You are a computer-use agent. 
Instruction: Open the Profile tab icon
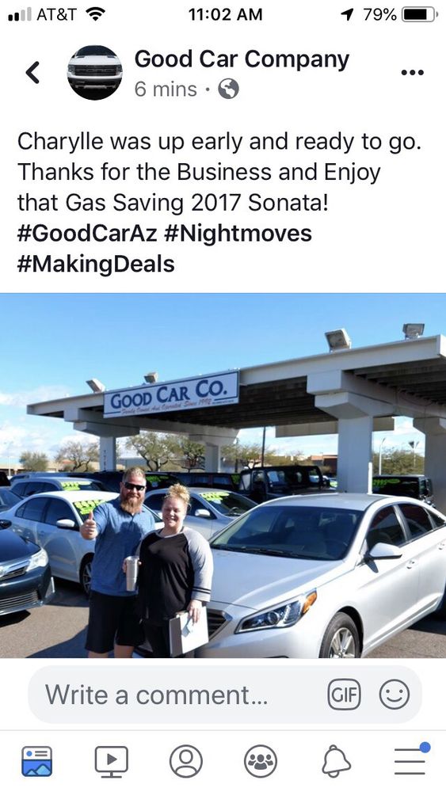(186, 761)
